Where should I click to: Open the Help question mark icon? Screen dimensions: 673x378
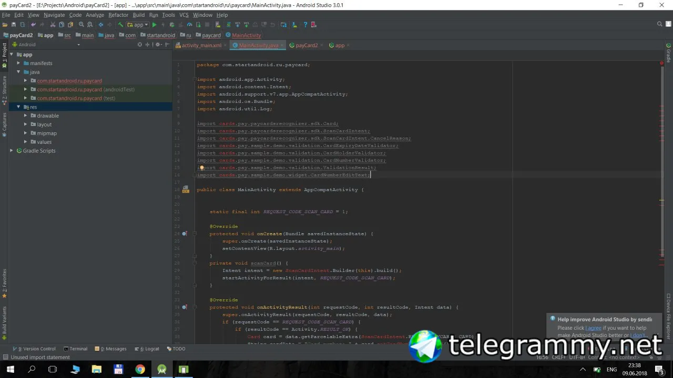(305, 25)
